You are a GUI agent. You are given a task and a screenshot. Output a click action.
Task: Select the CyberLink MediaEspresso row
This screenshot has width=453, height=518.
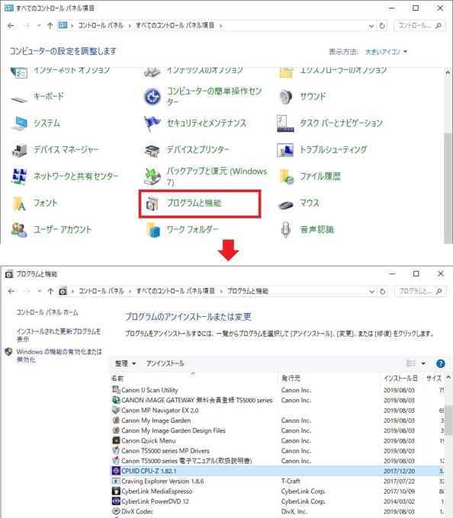point(276,491)
